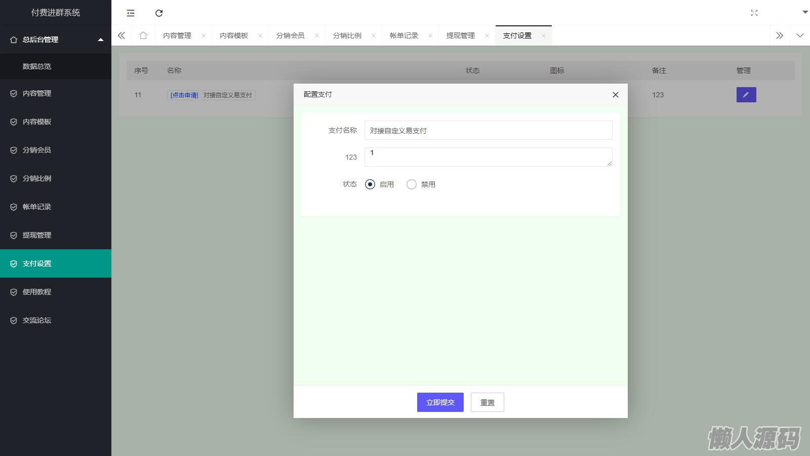Screen dimensions: 810x456
Task: Open the tab options dropdown chevron
Action: [x=800, y=35]
